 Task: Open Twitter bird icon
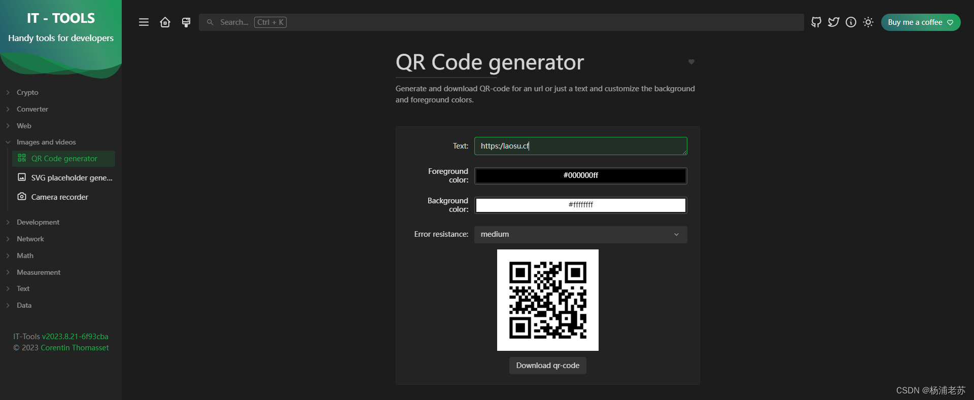833,22
